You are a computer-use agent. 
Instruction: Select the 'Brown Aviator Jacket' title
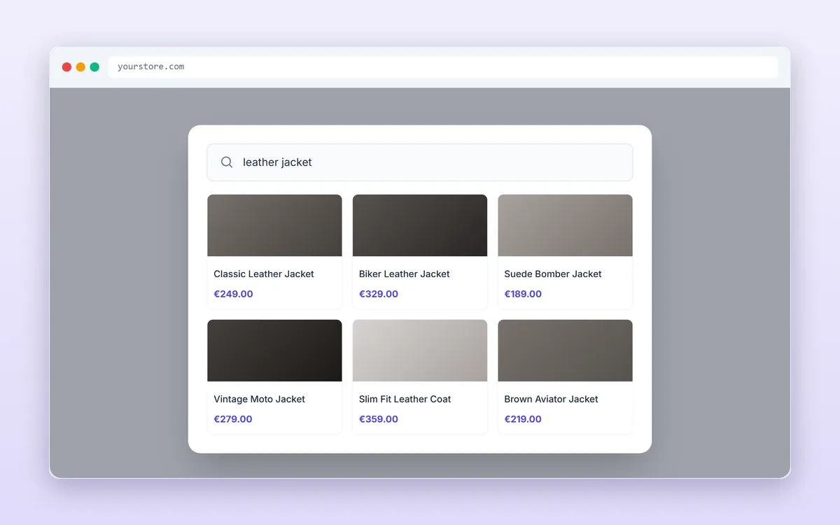click(x=552, y=399)
